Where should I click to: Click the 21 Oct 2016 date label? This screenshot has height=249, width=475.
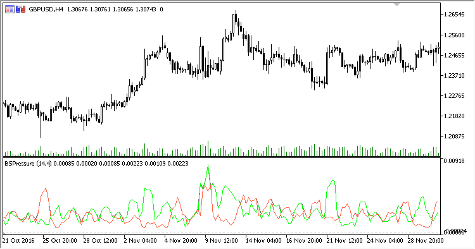[x=18, y=241]
